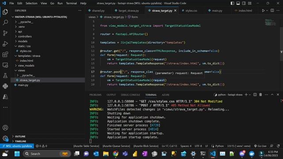Screen dimensions: 283x159
Task: Open the Extensions view
Action: point(5,54)
